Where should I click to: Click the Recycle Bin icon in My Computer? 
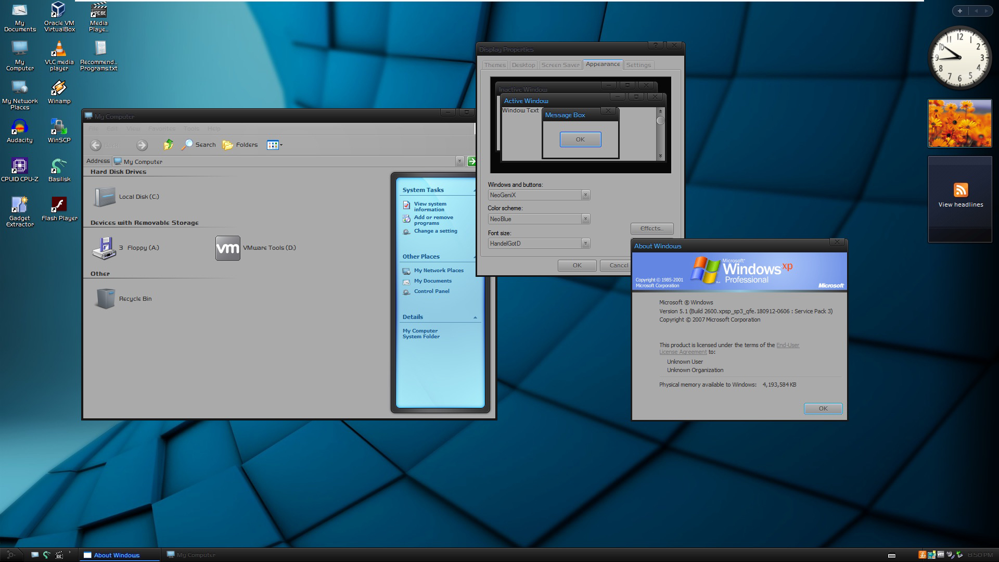click(105, 299)
